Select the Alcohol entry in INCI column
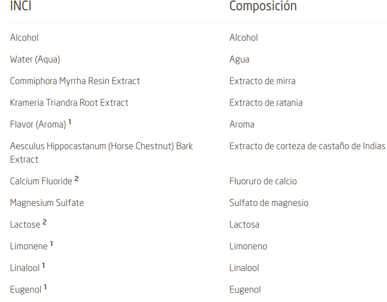This screenshot has width=387, height=302. [x=24, y=38]
